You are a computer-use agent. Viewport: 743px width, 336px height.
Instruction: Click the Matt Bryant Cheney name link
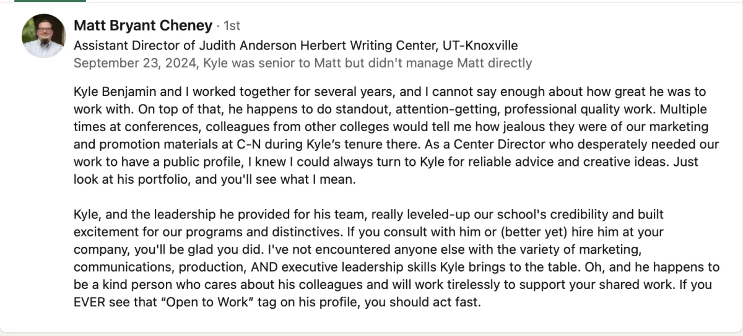tap(142, 25)
